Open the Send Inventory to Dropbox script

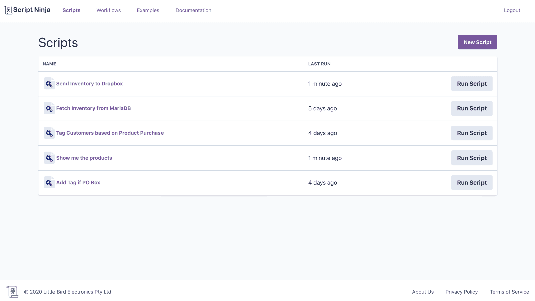(89, 84)
